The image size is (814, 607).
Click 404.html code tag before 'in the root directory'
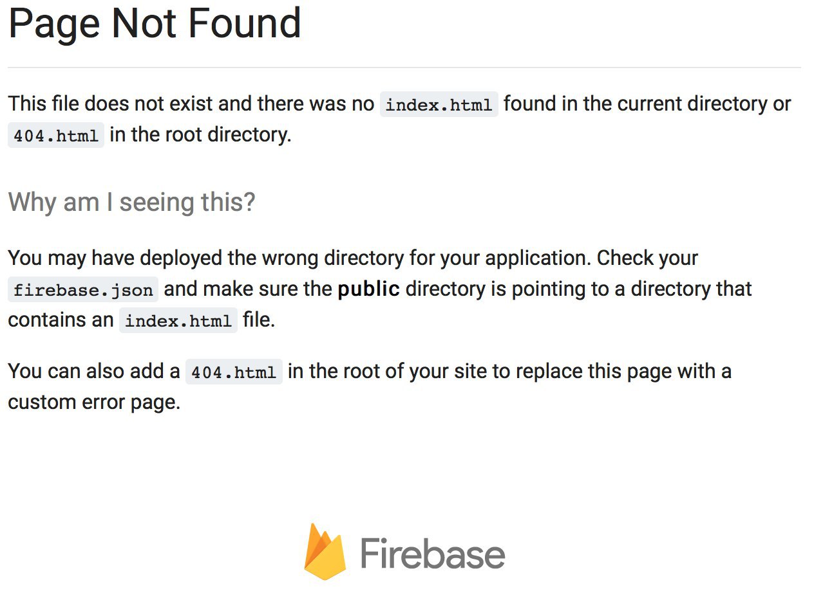point(56,135)
